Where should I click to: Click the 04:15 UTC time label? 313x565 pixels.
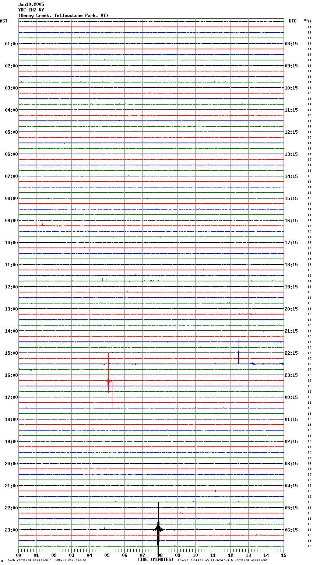(291, 486)
